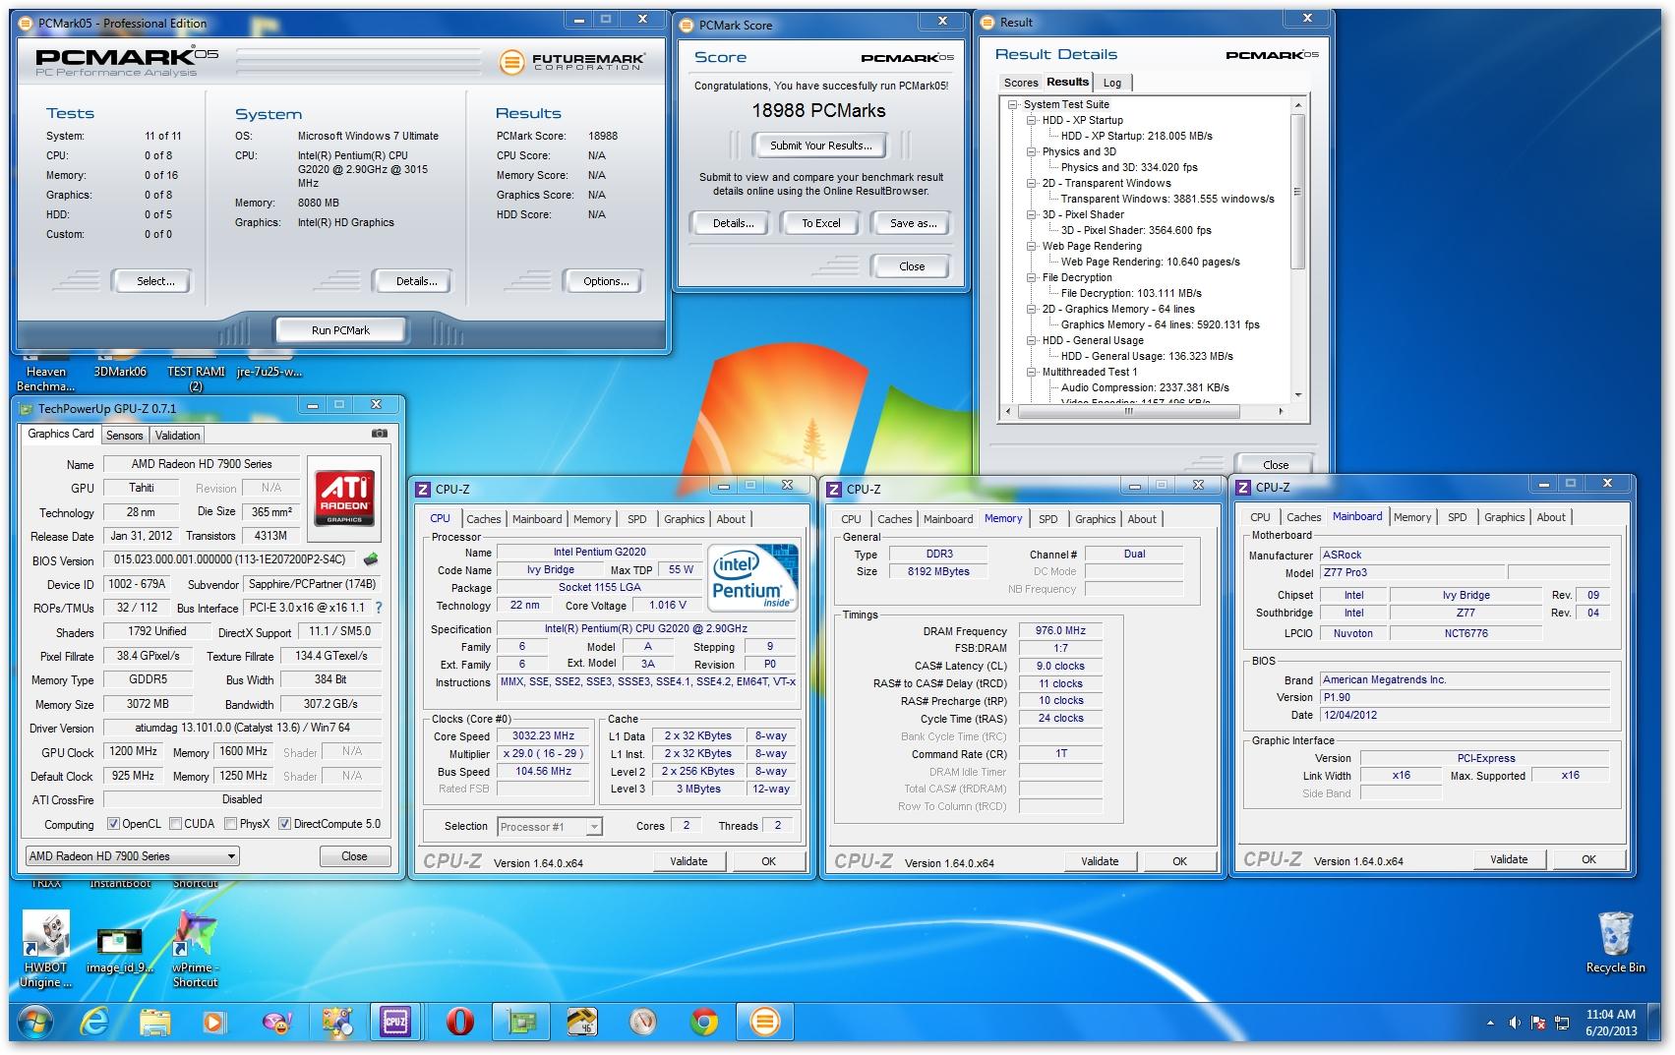This screenshot has height=1055, width=1675.
Task: Click Run PCMark button
Action: coord(340,330)
